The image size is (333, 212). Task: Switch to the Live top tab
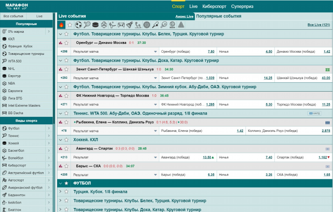[x=194, y=6]
